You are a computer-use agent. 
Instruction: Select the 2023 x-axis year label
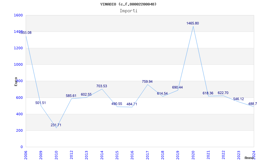239,155
